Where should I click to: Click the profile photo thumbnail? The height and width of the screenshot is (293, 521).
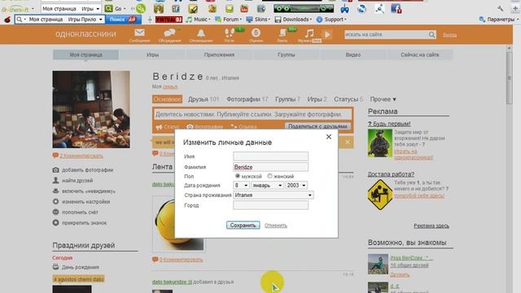(x=91, y=109)
